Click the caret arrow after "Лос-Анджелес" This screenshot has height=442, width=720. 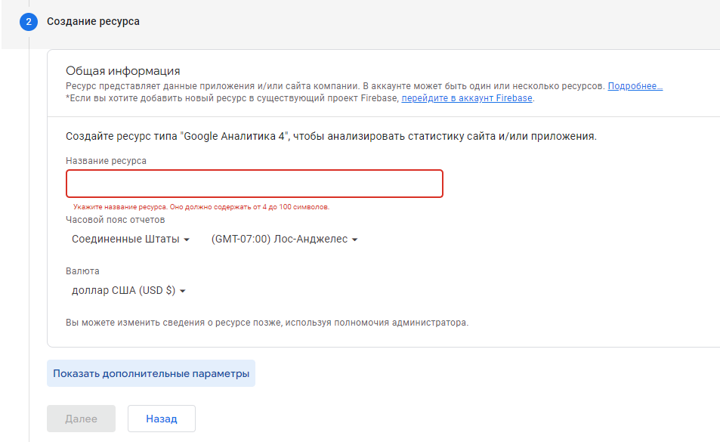[354, 240]
